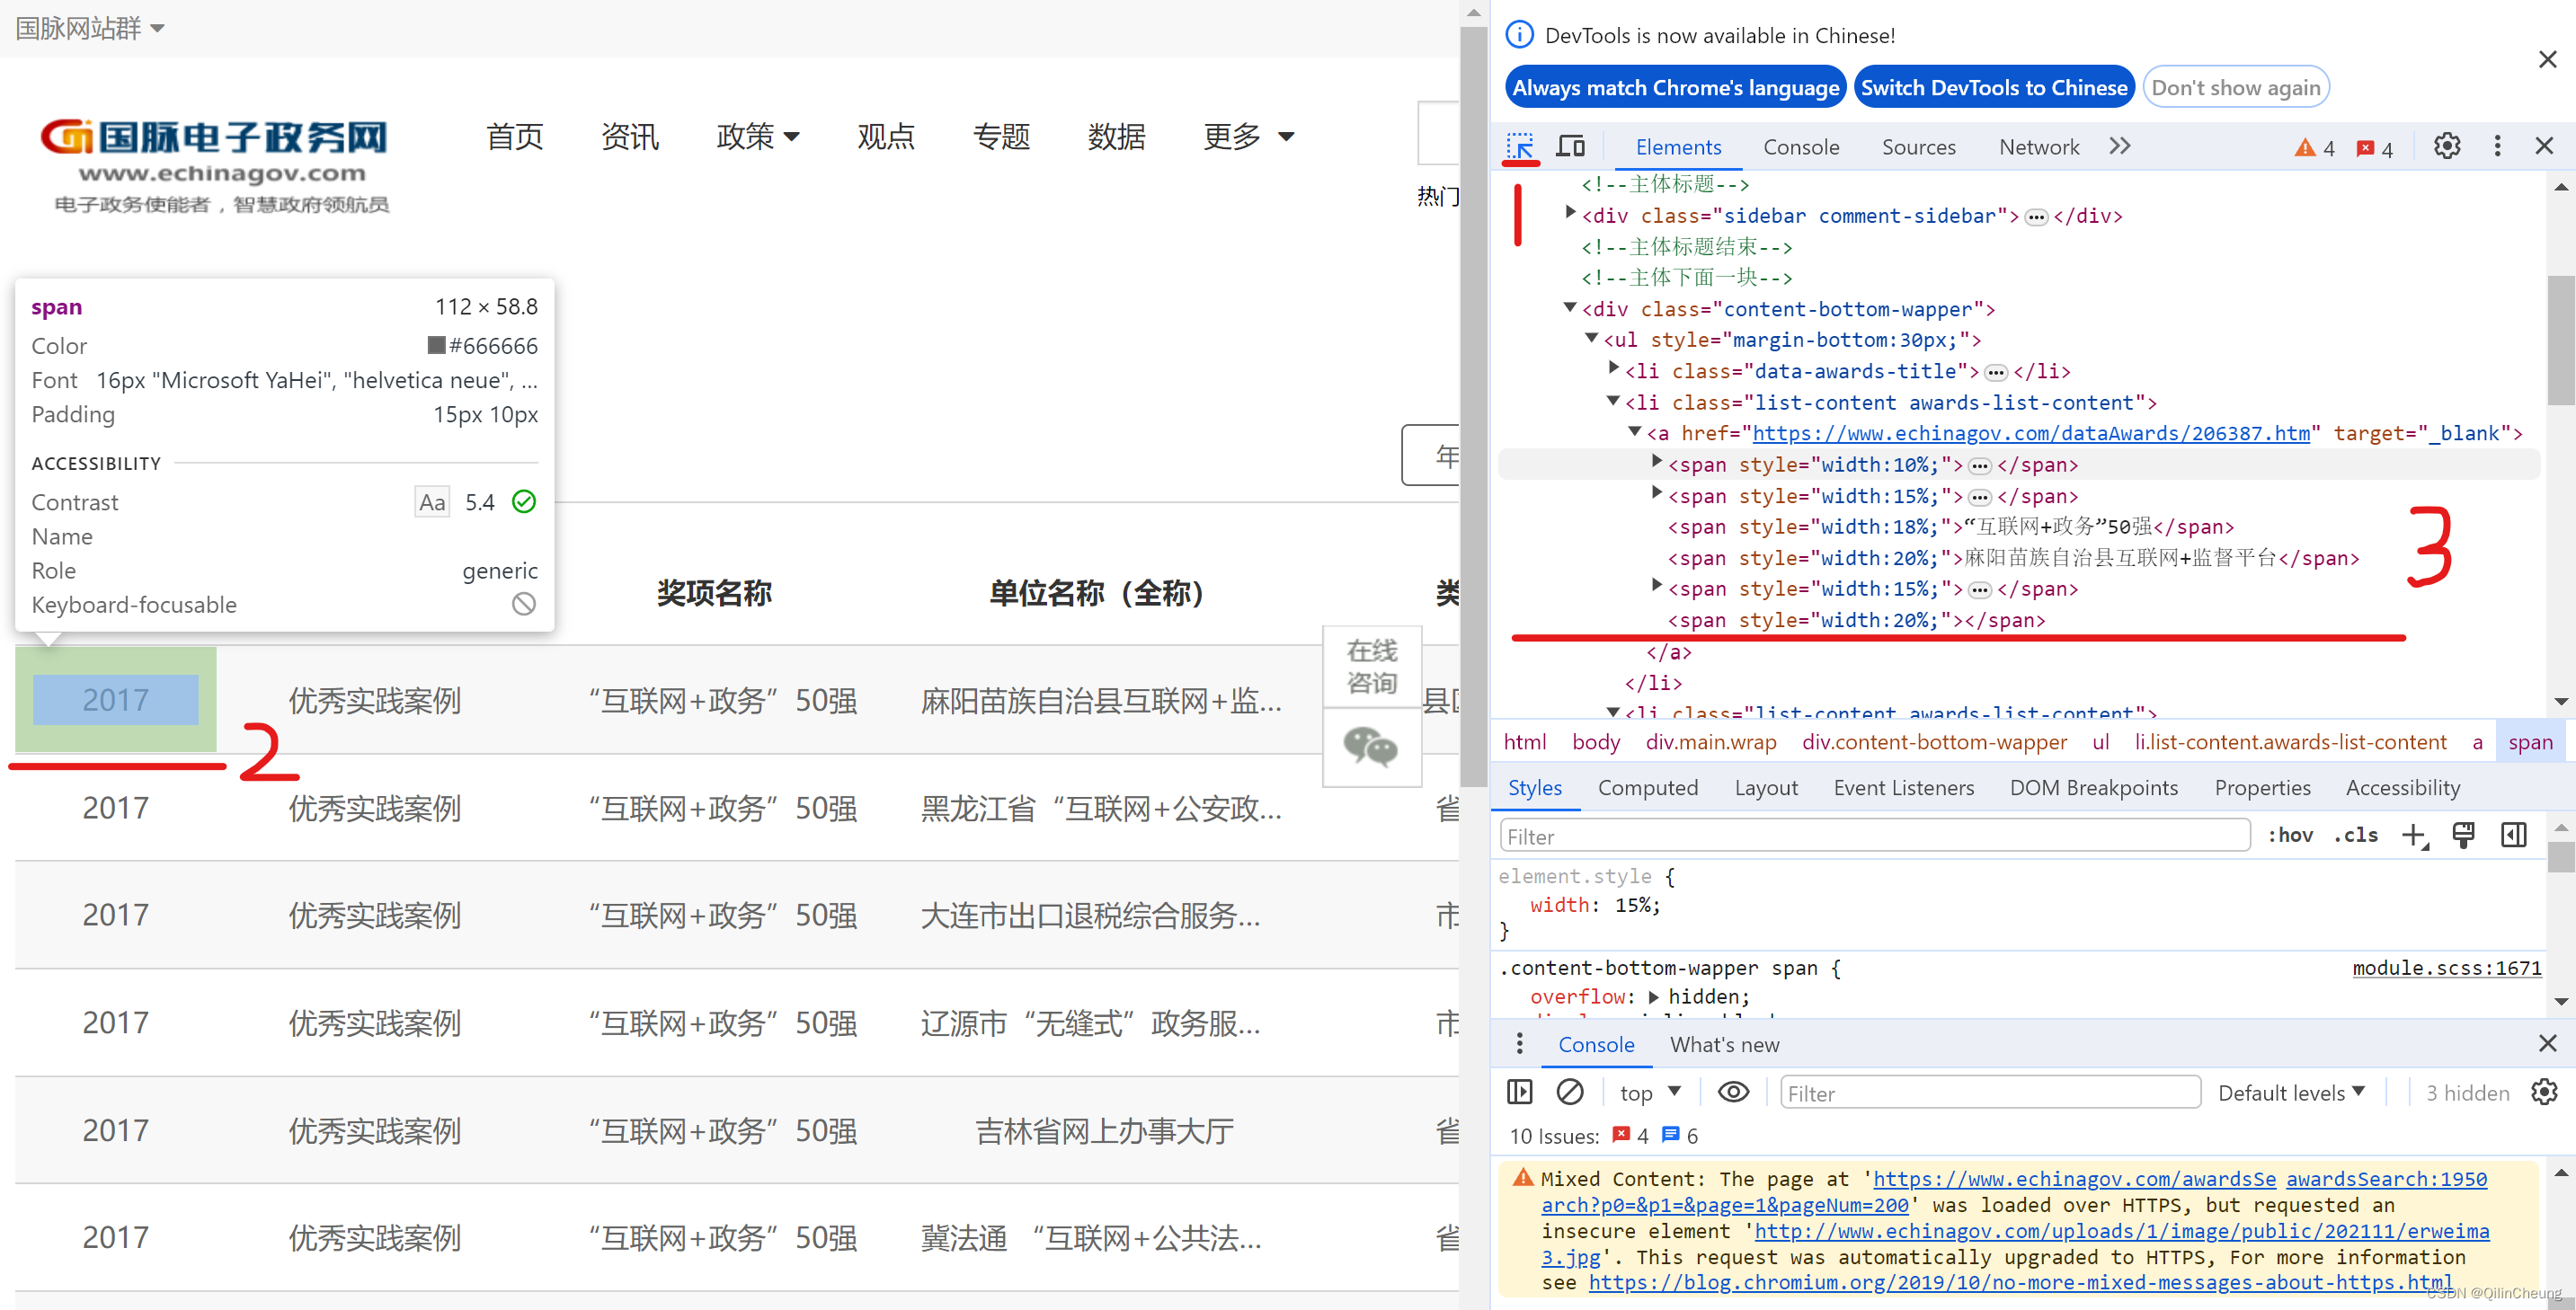Collapse the content-bottom-wapper div node
Image resolution: width=2576 pixels, height=1310 pixels.
click(1570, 308)
